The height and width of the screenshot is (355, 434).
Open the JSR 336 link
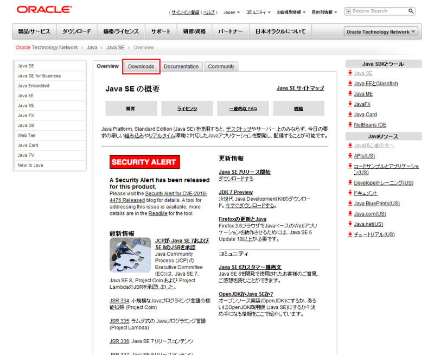click(119, 341)
